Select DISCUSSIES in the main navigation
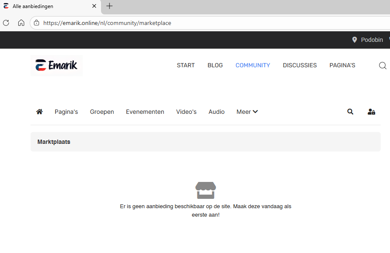The image size is (390, 253). (300, 65)
